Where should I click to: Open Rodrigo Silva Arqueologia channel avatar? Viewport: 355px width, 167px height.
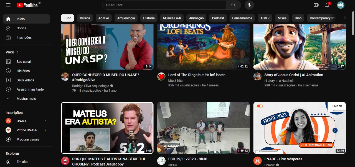click(65, 77)
